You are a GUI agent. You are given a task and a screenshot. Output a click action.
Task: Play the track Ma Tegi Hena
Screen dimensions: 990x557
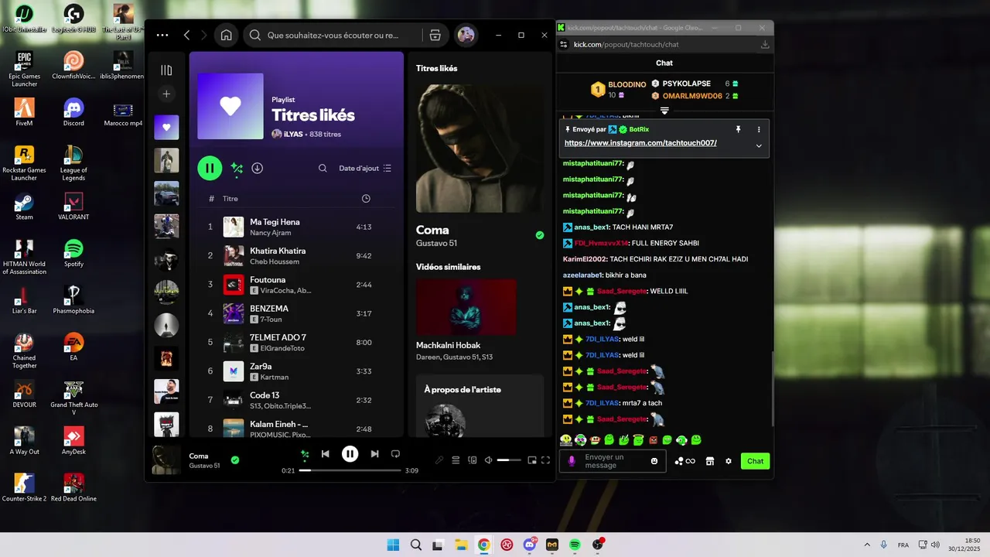296,227
